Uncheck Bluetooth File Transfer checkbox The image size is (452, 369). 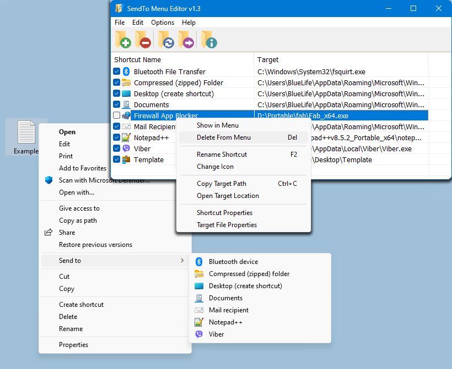coord(116,71)
